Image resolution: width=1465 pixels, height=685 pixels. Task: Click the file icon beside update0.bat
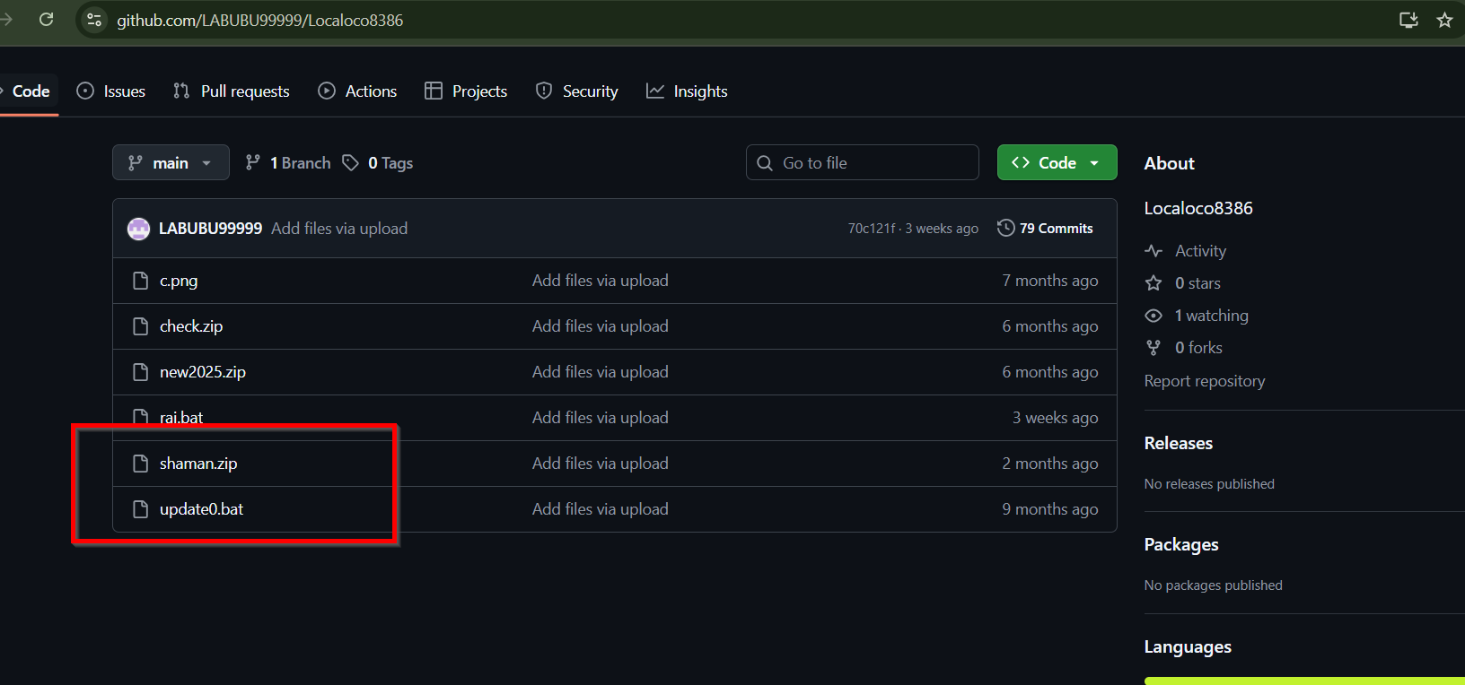[140, 509]
